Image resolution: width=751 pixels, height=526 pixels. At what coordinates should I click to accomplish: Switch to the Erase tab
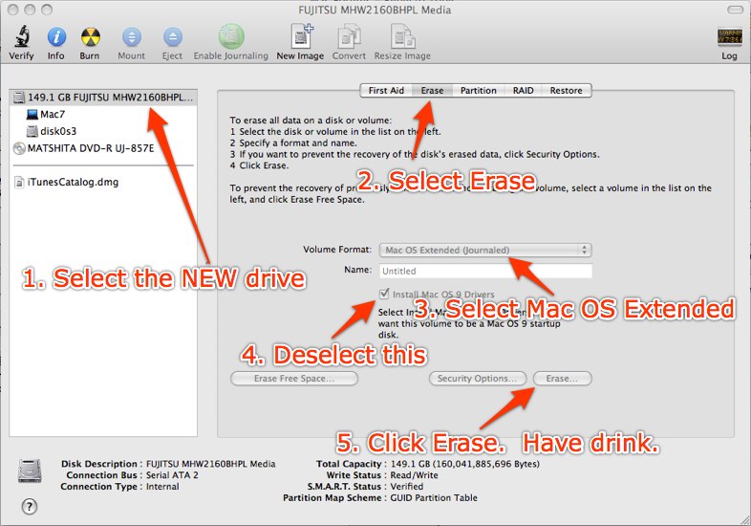click(x=432, y=90)
